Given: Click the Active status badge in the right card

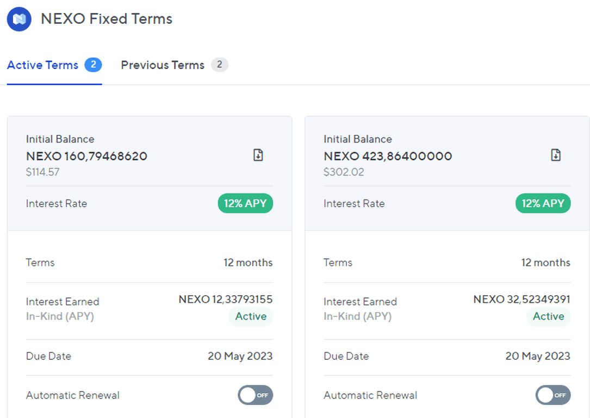Looking at the screenshot, I should 548,316.
